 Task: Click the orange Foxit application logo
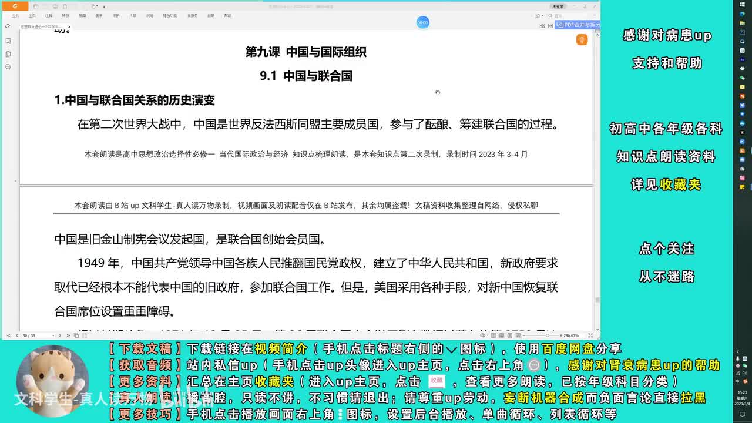15,6
